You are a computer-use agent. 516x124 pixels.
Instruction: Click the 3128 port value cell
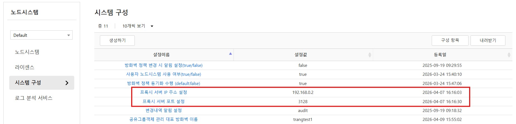[x=303, y=102]
